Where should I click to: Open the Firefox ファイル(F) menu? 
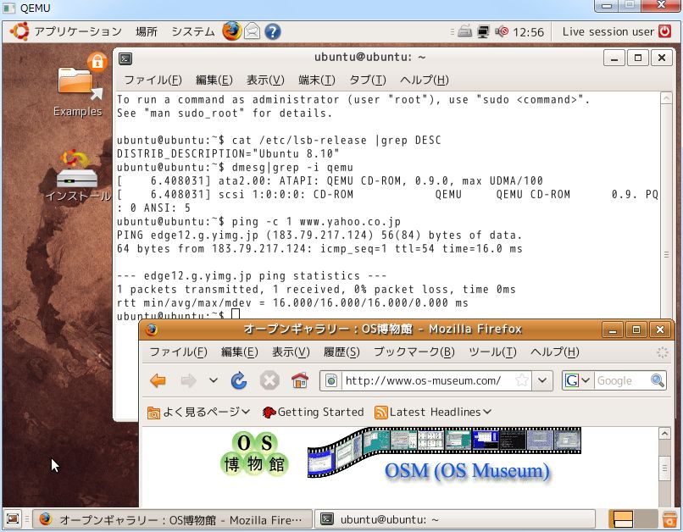click(x=178, y=352)
